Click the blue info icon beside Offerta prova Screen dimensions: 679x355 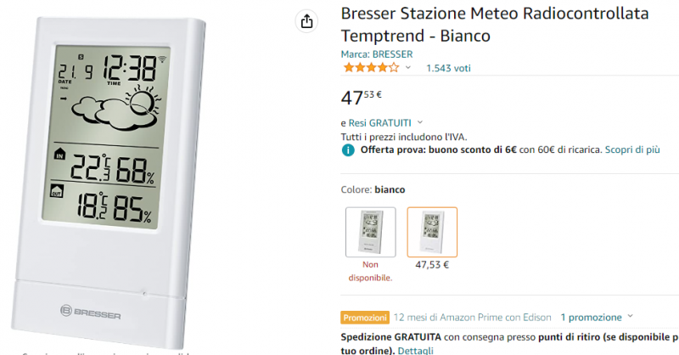coord(348,149)
